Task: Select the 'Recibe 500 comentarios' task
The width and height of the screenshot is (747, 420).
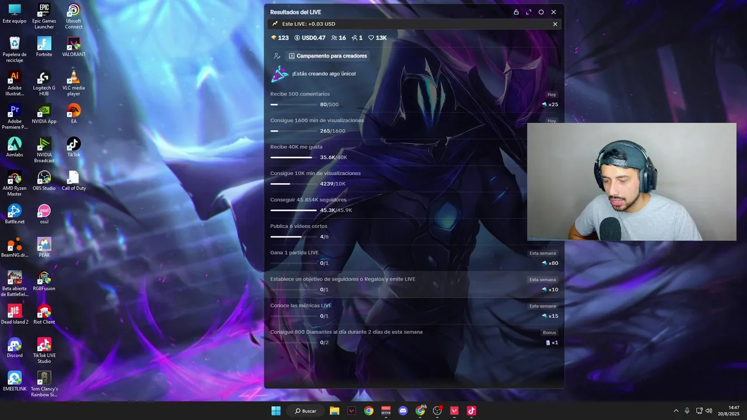Action: point(414,99)
